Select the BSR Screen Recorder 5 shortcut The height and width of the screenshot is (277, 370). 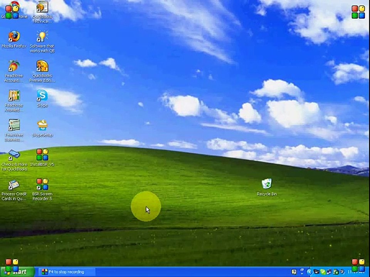[x=42, y=190]
